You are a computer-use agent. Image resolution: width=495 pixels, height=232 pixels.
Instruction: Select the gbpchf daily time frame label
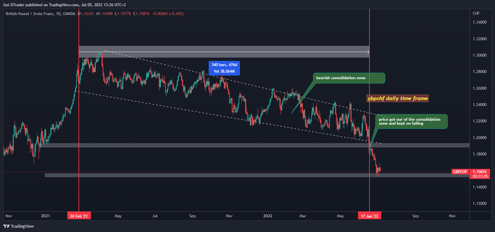coord(398,98)
